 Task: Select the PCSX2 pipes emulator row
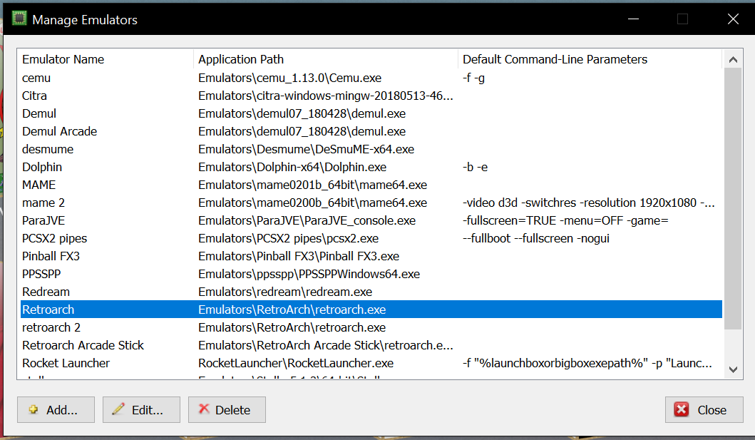[x=371, y=238]
